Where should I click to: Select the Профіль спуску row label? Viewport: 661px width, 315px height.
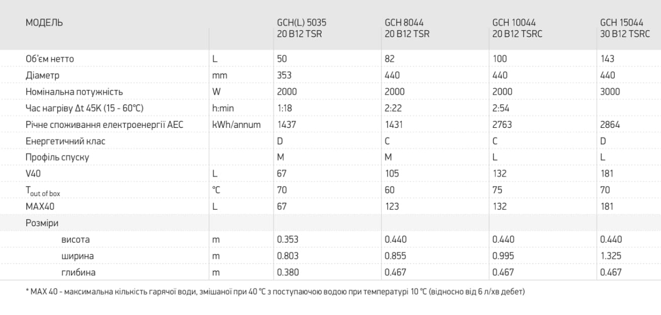[57, 158]
